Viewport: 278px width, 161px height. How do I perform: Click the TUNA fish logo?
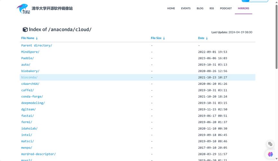(x=23, y=9)
